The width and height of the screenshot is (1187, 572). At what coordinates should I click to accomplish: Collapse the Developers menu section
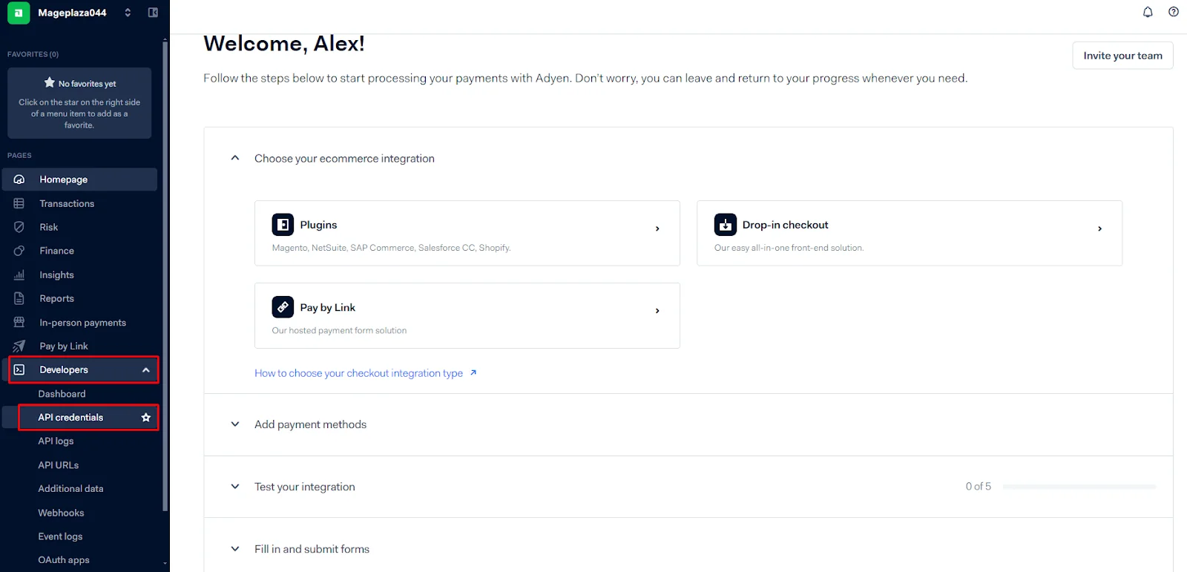click(x=146, y=370)
